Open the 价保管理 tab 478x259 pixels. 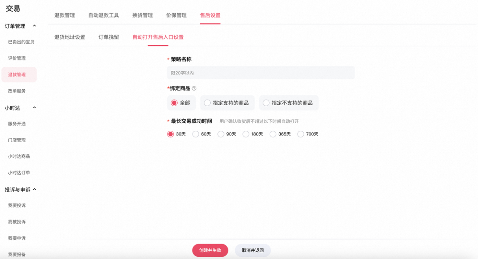click(x=176, y=15)
